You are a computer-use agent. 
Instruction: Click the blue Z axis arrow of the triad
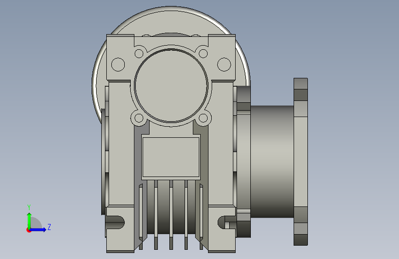pyautogui.click(x=38, y=230)
